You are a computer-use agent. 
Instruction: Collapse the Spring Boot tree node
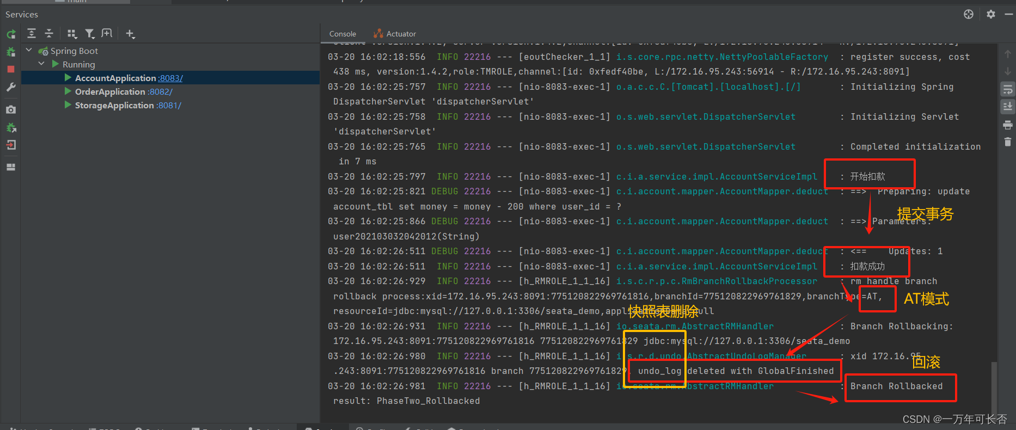coord(29,51)
